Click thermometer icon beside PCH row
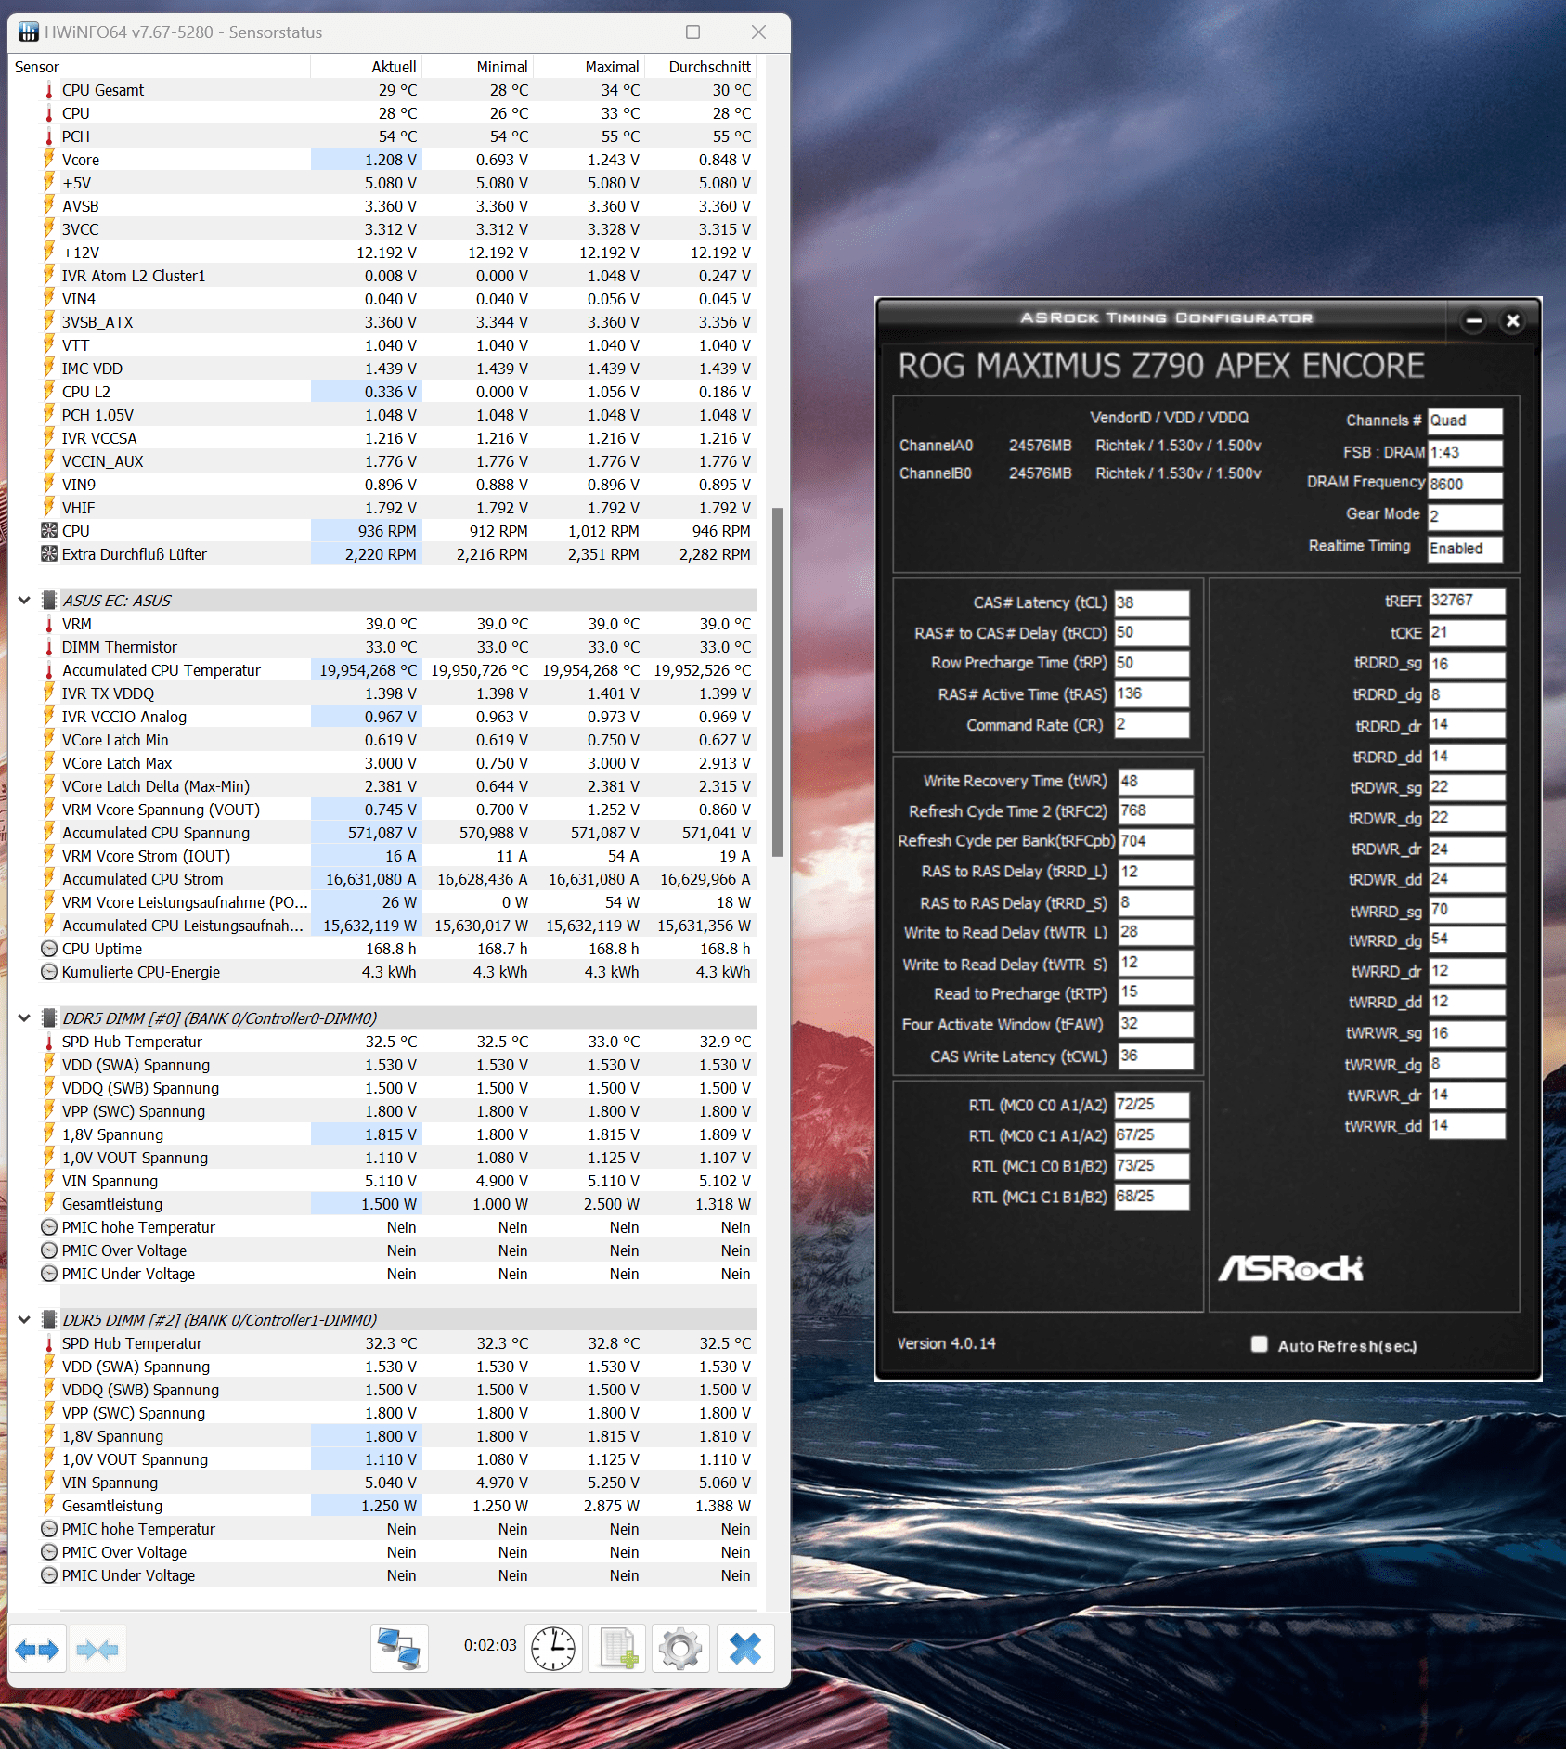The height and width of the screenshot is (1749, 1566). tap(49, 136)
